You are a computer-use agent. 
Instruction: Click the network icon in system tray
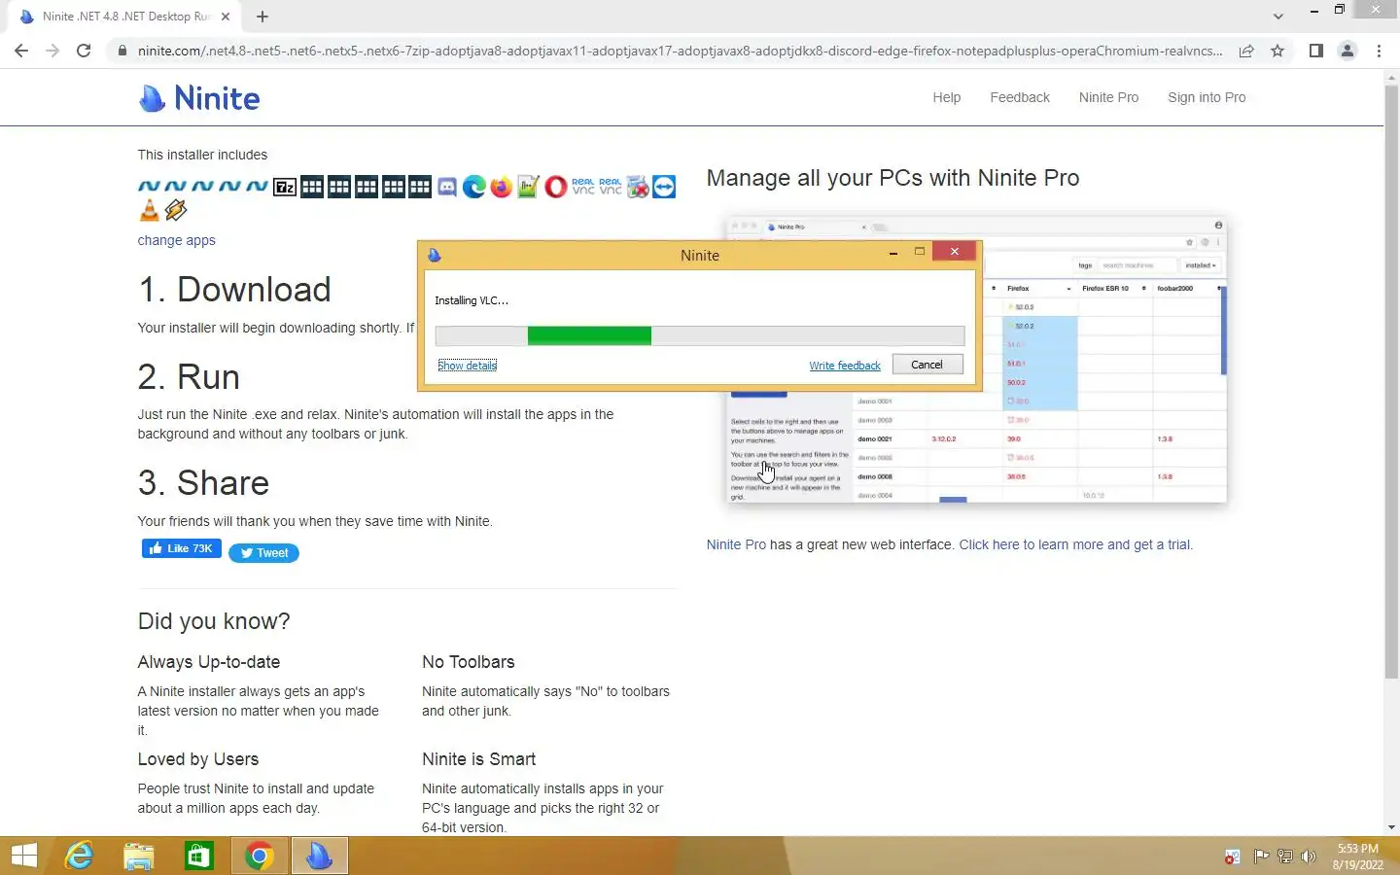[x=1284, y=857]
